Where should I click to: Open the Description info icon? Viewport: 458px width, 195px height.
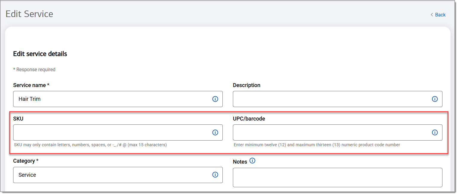tap(435, 99)
